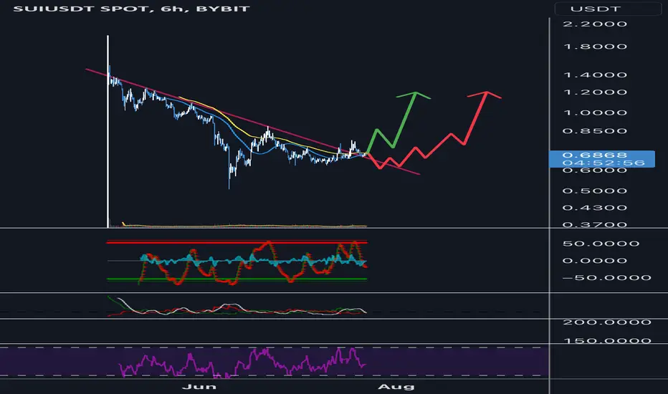Click the 200.0000 indicator axis label

tap(606, 322)
